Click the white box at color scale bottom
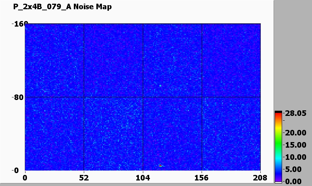The width and height of the screenshot is (312, 186). (x=278, y=182)
